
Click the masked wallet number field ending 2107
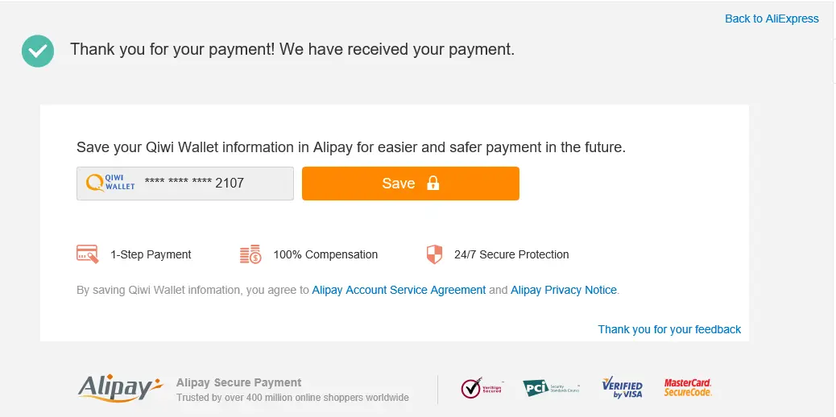(x=185, y=184)
